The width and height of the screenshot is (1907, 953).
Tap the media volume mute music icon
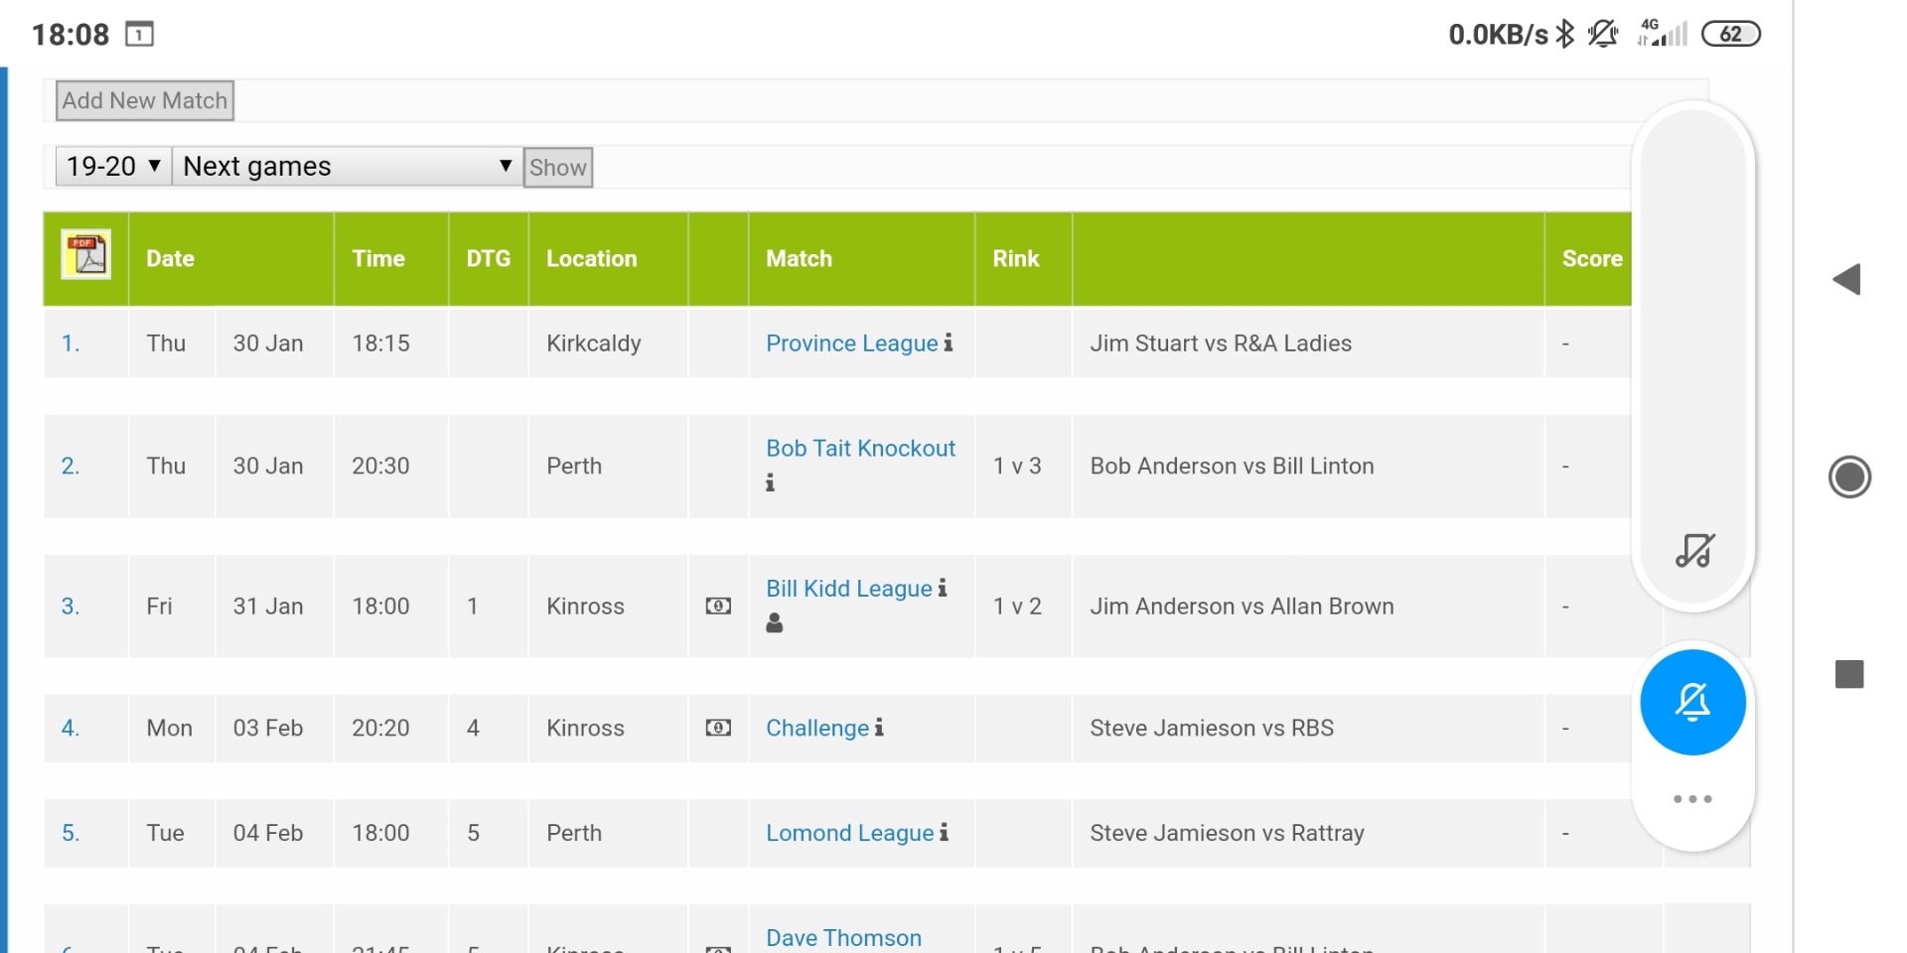point(1694,550)
